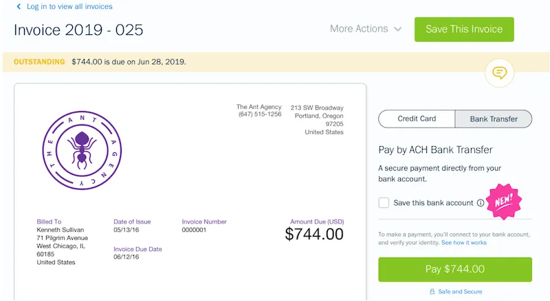Screen dimensions: 550x301
Task: Click the back arrow icon beside Log in
Action: click(x=19, y=7)
